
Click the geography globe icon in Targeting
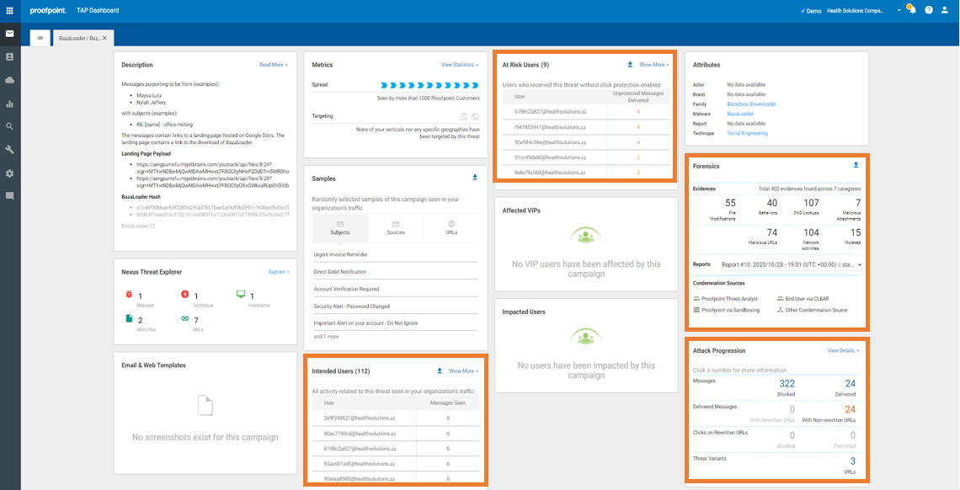click(475, 116)
